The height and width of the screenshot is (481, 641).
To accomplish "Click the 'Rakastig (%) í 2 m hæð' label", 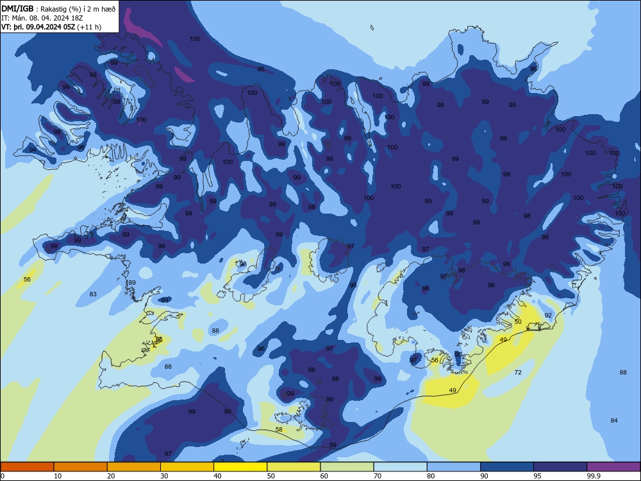I will point(78,9).
